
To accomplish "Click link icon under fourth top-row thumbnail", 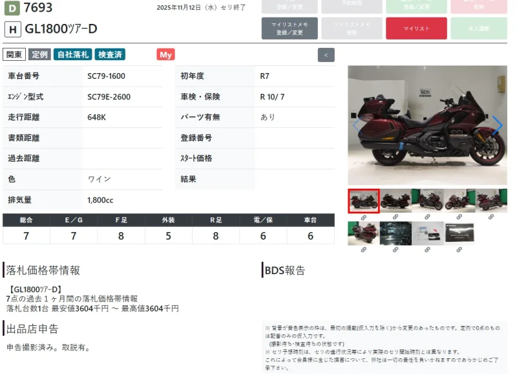I will [459, 217].
